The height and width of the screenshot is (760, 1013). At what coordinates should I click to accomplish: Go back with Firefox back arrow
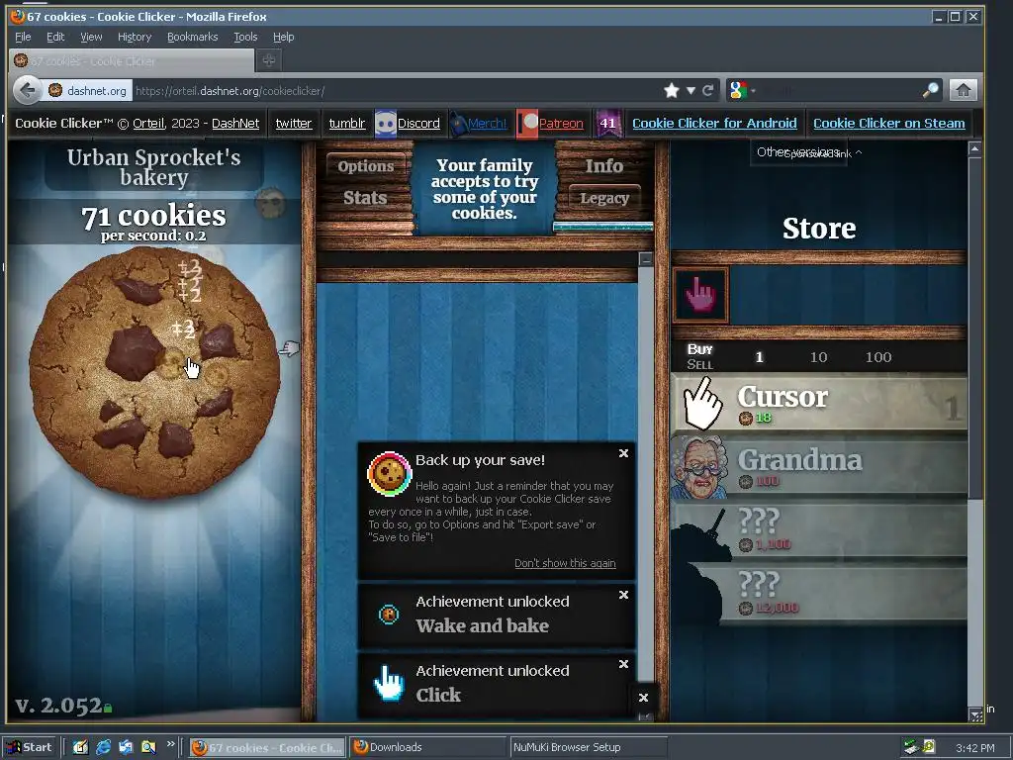click(27, 90)
